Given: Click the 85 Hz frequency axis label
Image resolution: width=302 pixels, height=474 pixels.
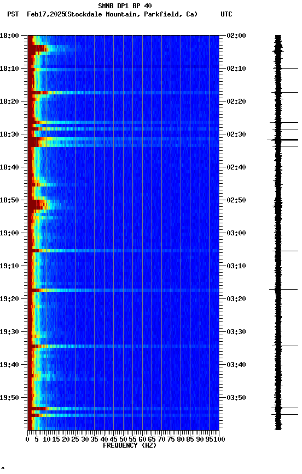Looking at the screenshot, I should pos(190,439).
